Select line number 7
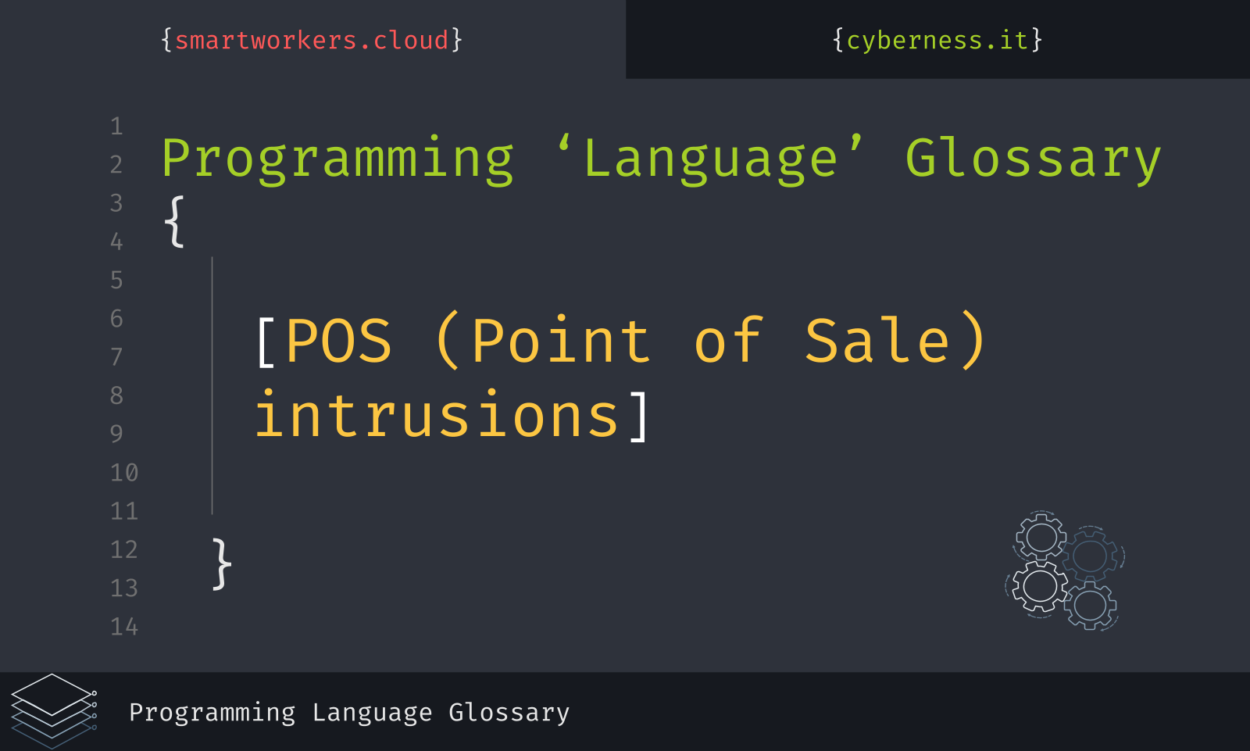Image resolution: width=1250 pixels, height=751 pixels. [116, 357]
